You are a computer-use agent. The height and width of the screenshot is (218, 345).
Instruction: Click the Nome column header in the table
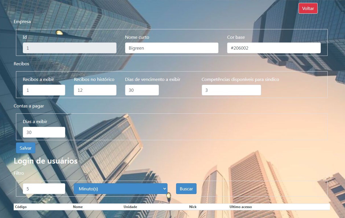[78, 207]
